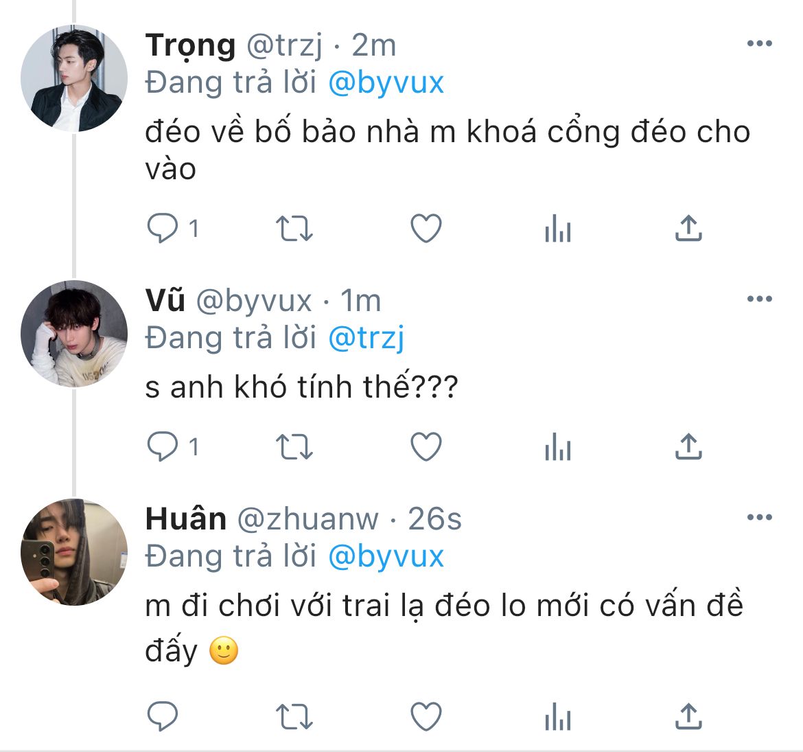Retweet Vũ's reply
Viewport: 803px width, 752px height.
tap(294, 448)
